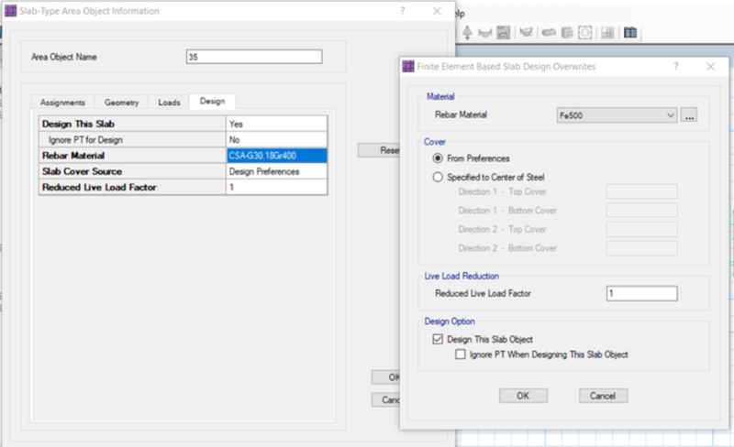Click the slab stress contour toolbar icon
Image resolution: width=734 pixels, height=447 pixels.
(x=503, y=32)
